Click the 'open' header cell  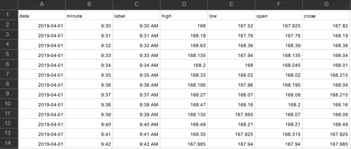(279, 15)
